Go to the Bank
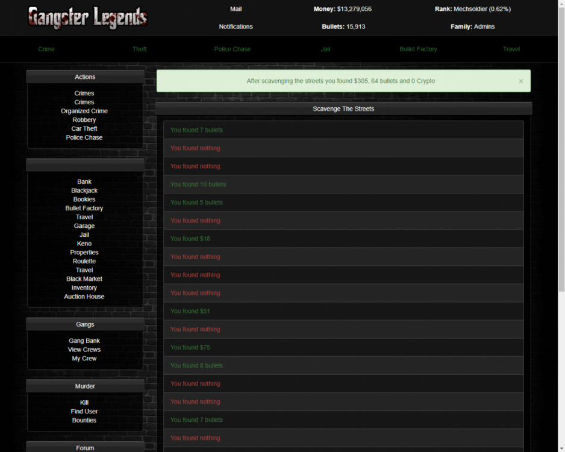The height and width of the screenshot is (452, 565). click(84, 181)
